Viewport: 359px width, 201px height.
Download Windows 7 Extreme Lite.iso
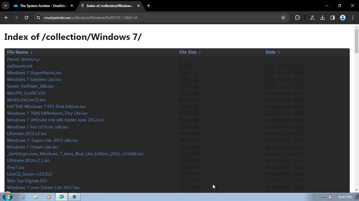coord(34,79)
